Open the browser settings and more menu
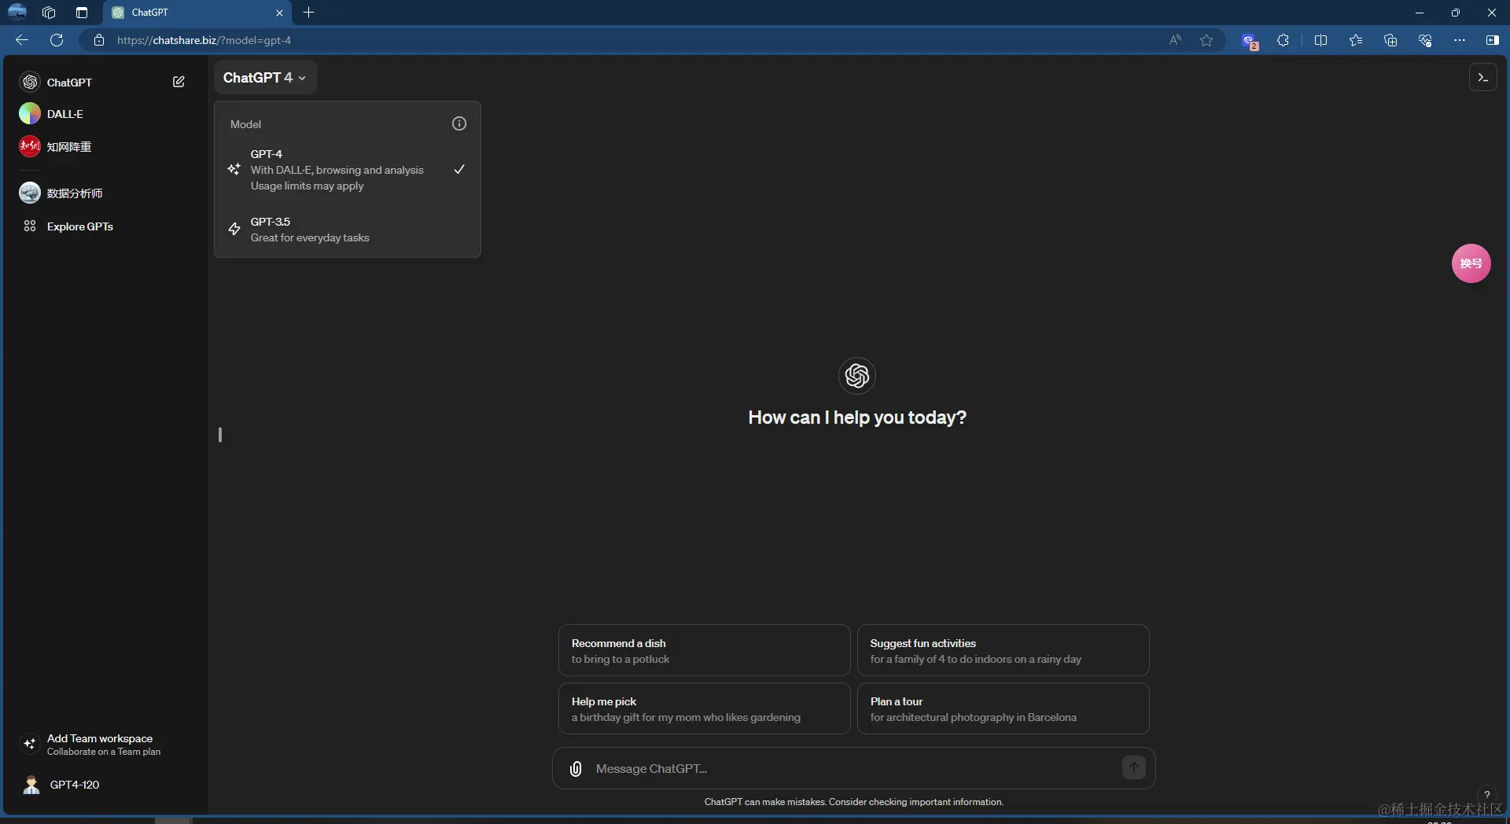The image size is (1510, 824). point(1460,40)
